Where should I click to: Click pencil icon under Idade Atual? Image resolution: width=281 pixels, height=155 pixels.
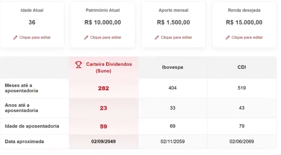(16, 38)
